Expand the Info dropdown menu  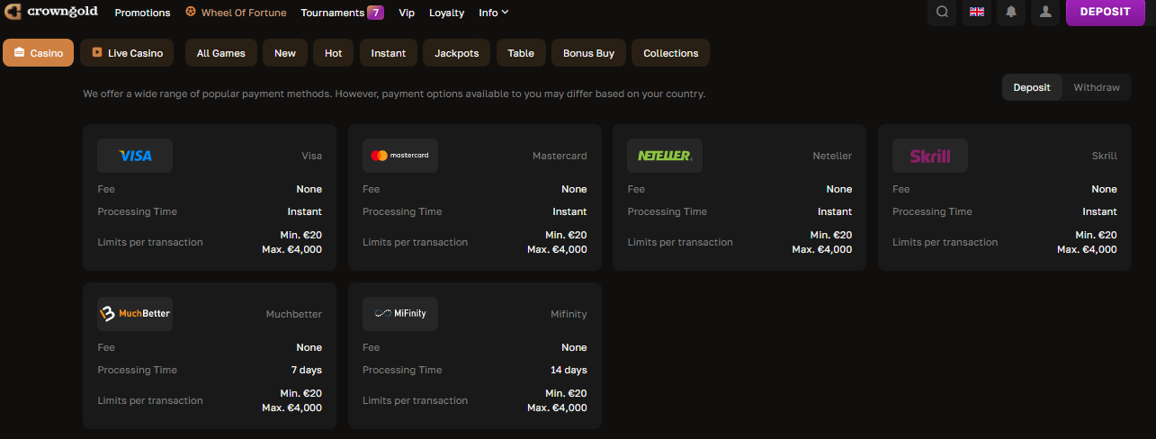pyautogui.click(x=494, y=13)
